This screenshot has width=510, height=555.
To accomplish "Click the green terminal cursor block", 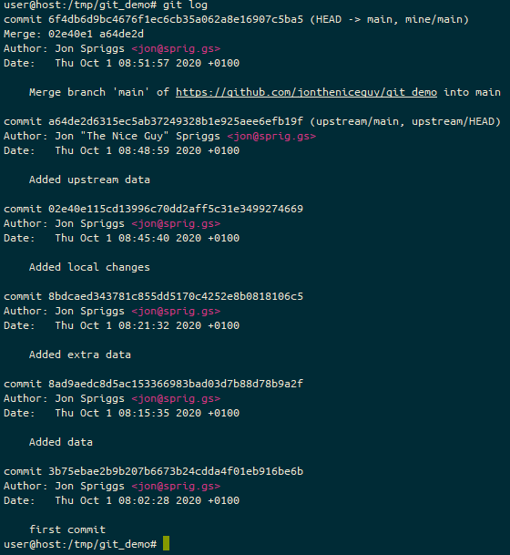I will (x=167, y=543).
